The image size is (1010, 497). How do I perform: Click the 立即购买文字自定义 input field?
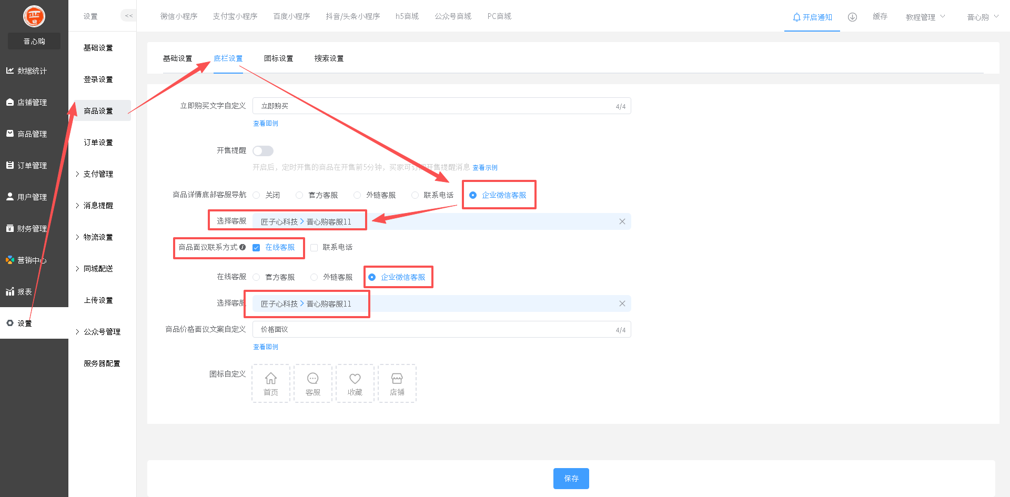[x=442, y=106]
